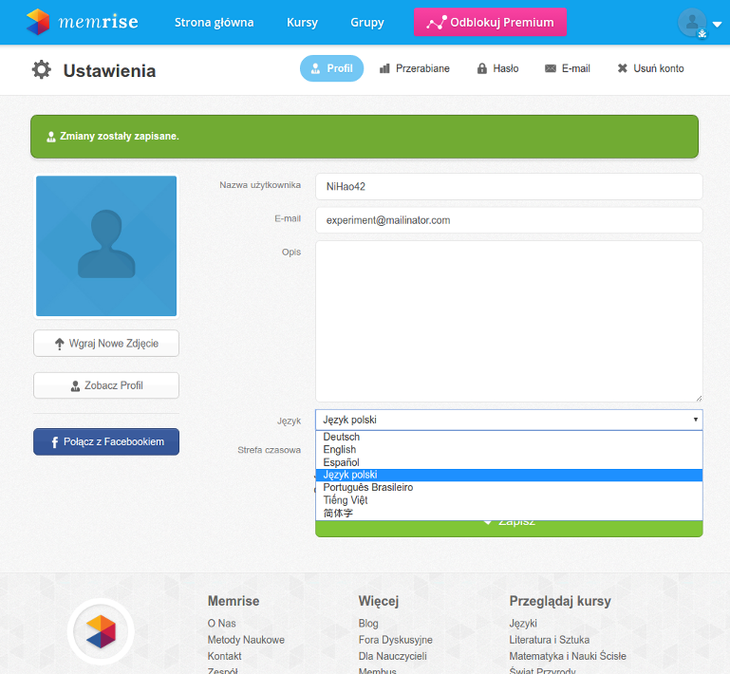
Task: Open Dla Nauczycieli footer link
Action: [392, 656]
